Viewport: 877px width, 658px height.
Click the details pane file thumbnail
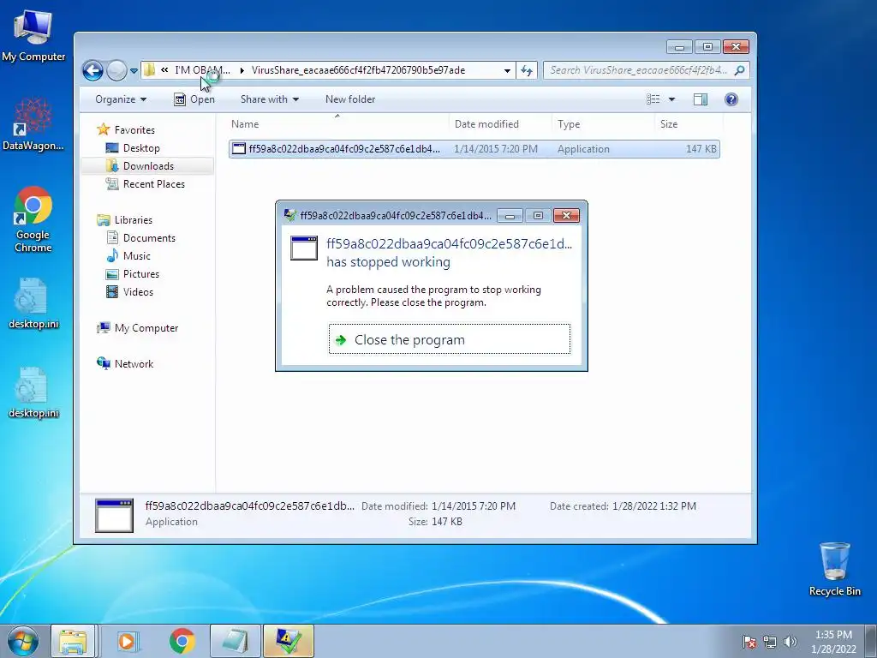114,515
